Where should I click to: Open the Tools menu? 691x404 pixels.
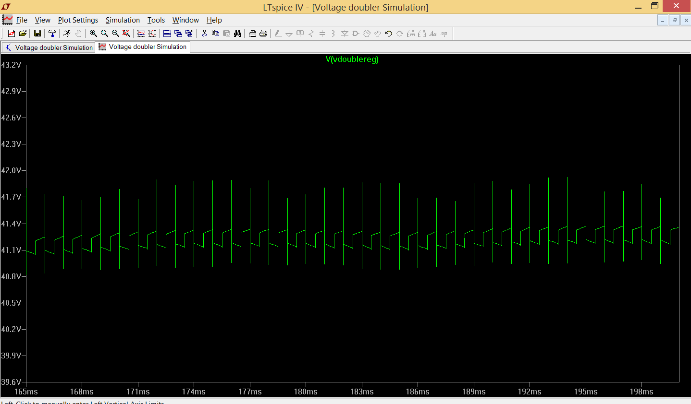pos(156,20)
